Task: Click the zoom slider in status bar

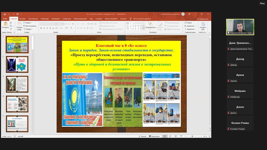Action: point(192,136)
